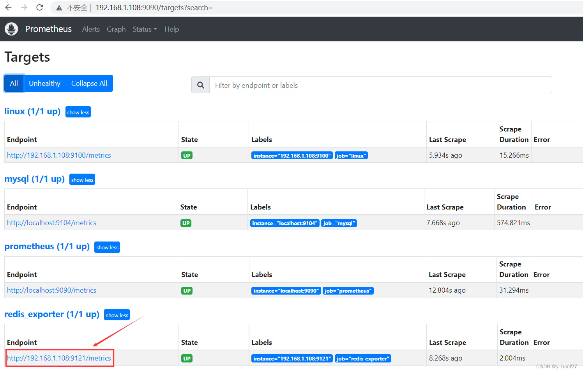Click the UP badge in mysql row
Image resolution: width=583 pixels, height=373 pixels.
pos(186,223)
